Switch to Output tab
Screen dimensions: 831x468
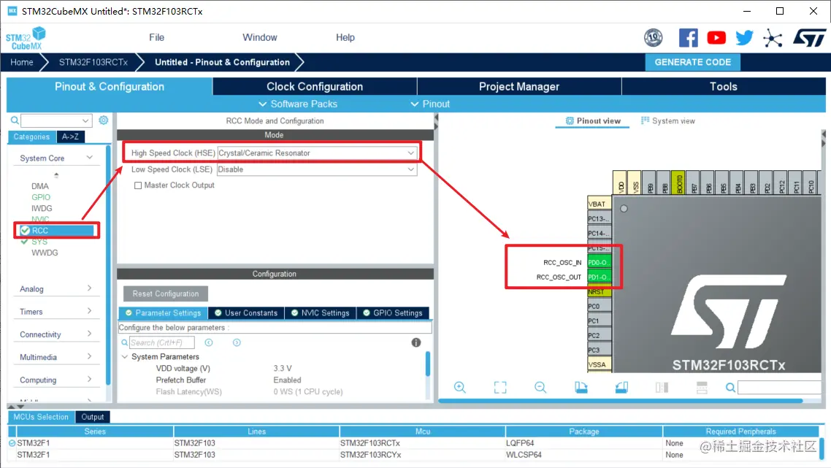click(x=93, y=417)
